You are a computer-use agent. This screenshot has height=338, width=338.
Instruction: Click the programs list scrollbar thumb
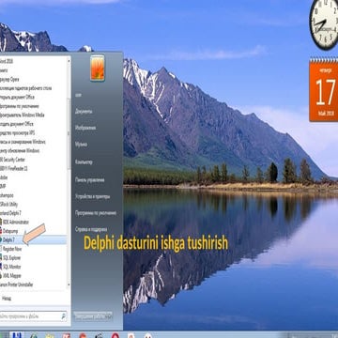(x=69, y=133)
